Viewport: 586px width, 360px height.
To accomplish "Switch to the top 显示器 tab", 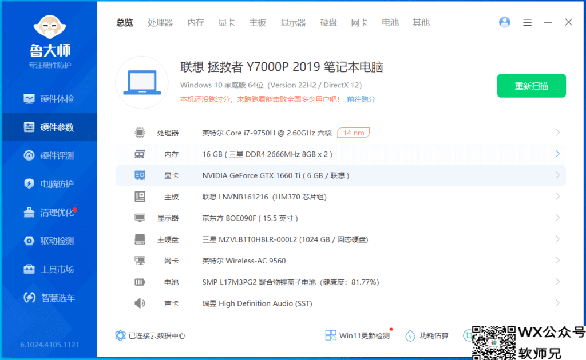I will click(x=293, y=23).
